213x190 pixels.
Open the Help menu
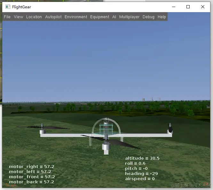click(x=162, y=17)
